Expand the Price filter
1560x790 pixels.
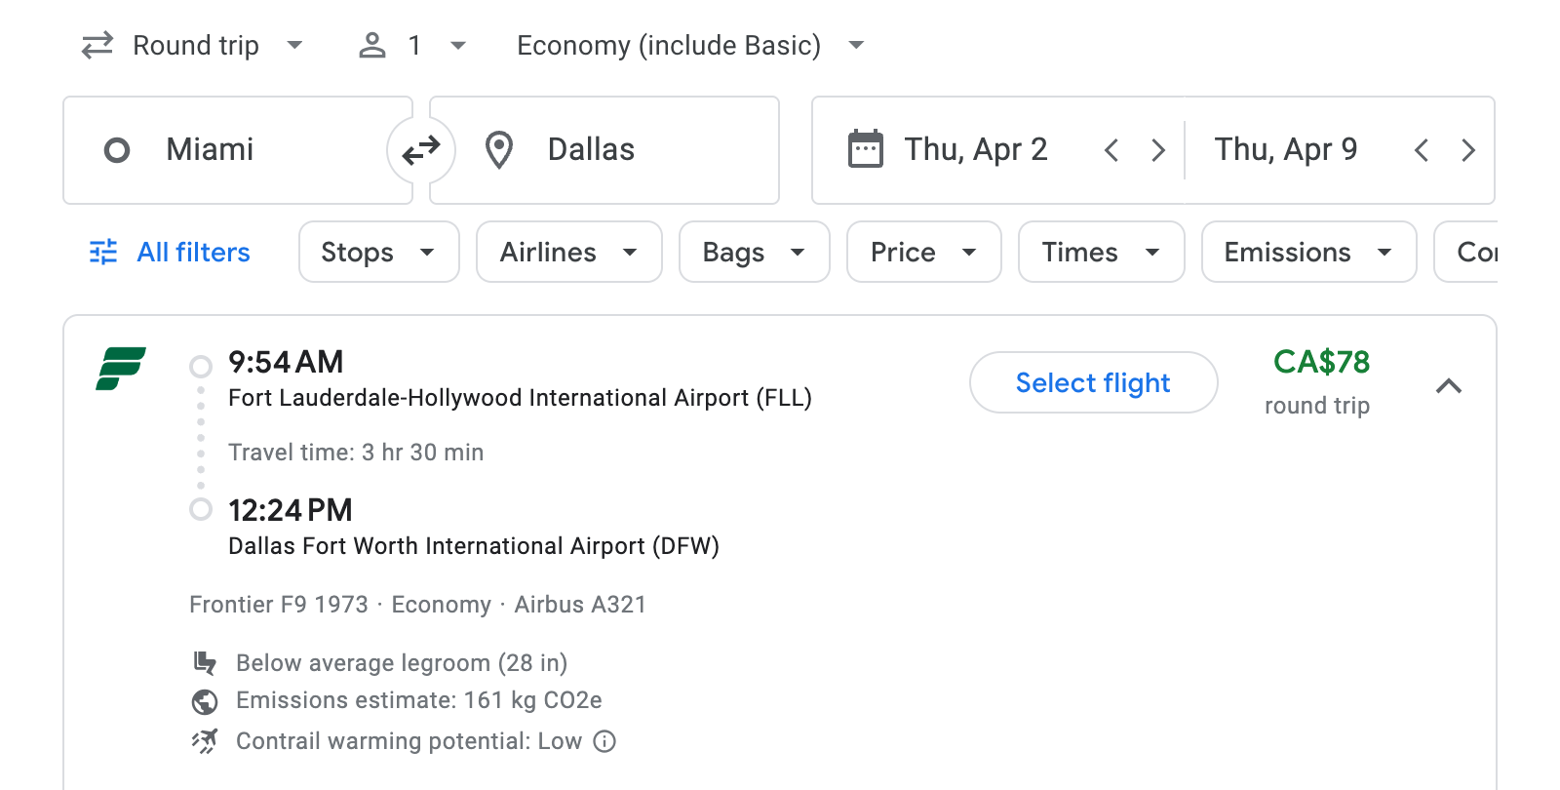point(924,252)
